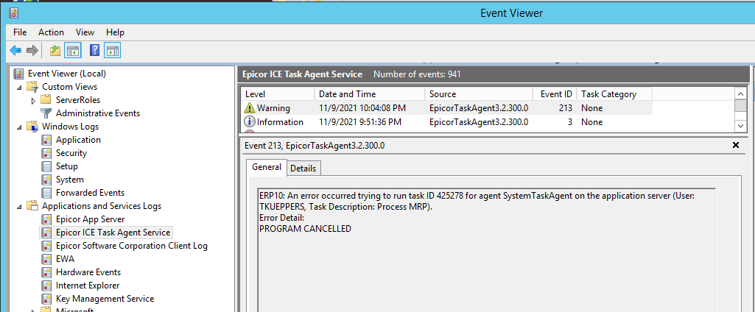Click the Hardware Events log icon
The height and width of the screenshot is (312, 755).
pyautogui.click(x=46, y=272)
